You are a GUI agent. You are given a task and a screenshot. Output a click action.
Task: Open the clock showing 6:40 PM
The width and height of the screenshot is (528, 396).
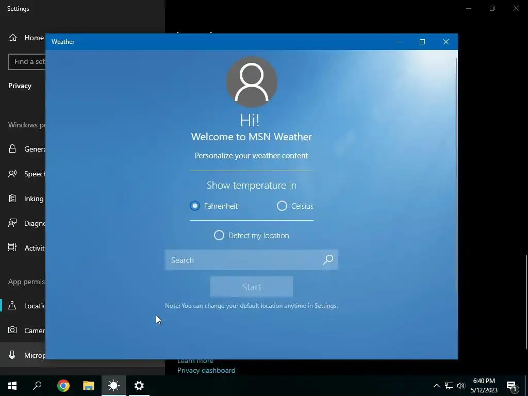(x=484, y=386)
